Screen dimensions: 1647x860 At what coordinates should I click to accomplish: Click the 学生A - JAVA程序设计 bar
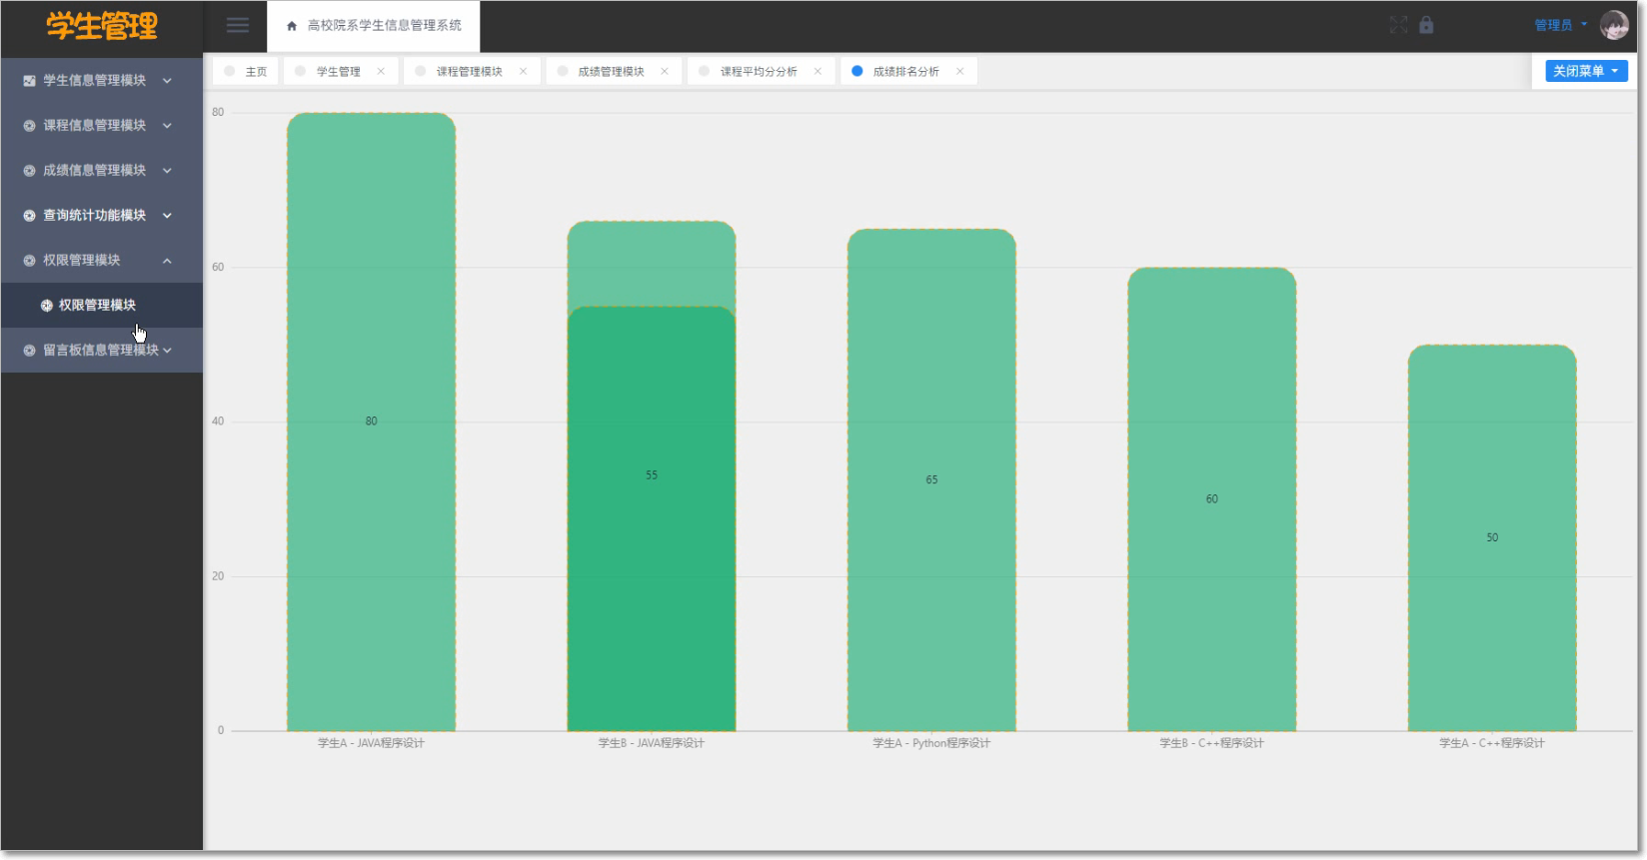coord(372,422)
